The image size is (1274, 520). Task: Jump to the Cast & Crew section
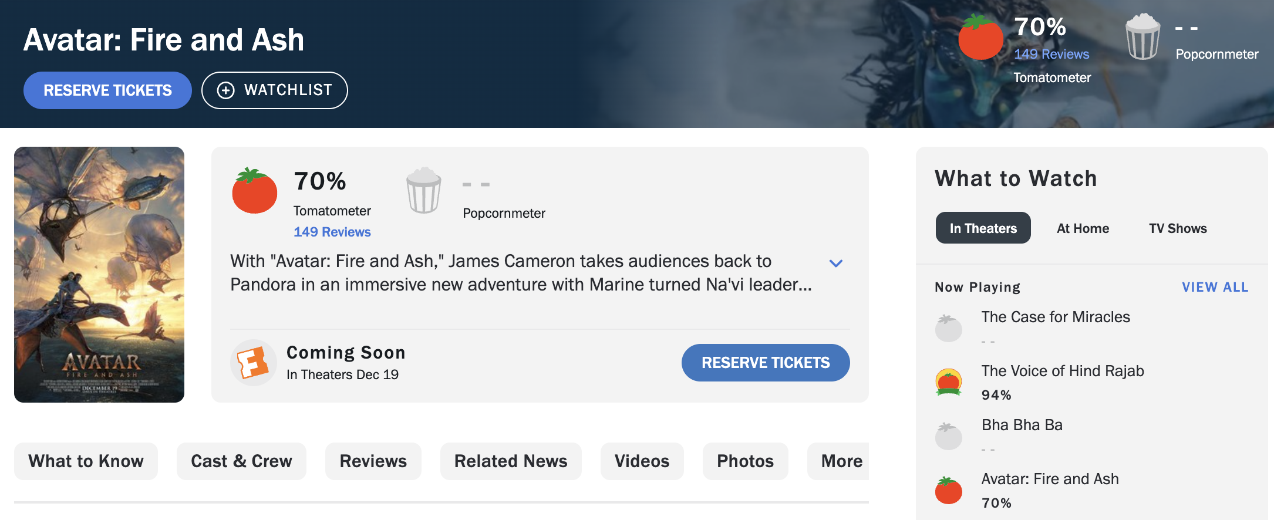241,461
